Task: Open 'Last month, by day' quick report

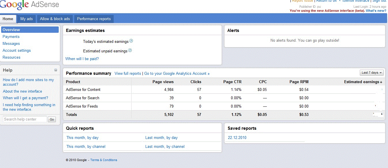Action: [161, 138]
